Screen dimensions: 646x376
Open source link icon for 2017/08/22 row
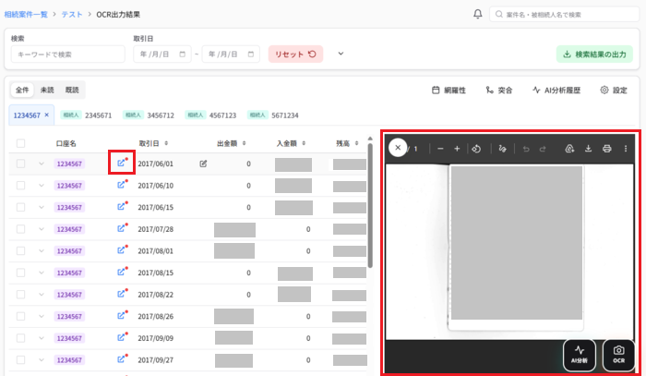click(122, 294)
